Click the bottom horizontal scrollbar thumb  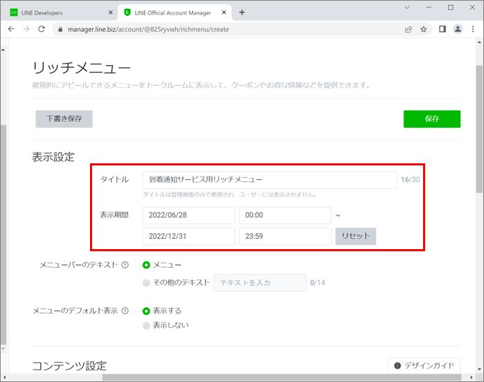282,377
